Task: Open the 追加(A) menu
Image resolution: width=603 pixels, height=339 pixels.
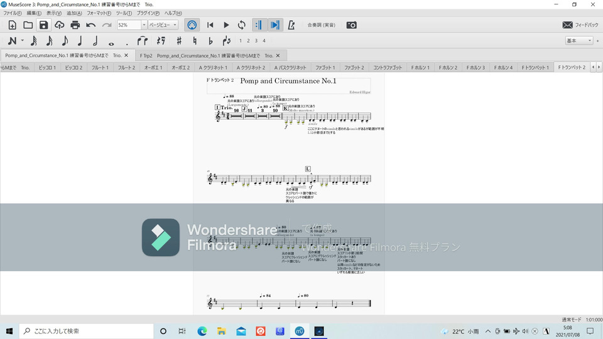Action: click(74, 13)
